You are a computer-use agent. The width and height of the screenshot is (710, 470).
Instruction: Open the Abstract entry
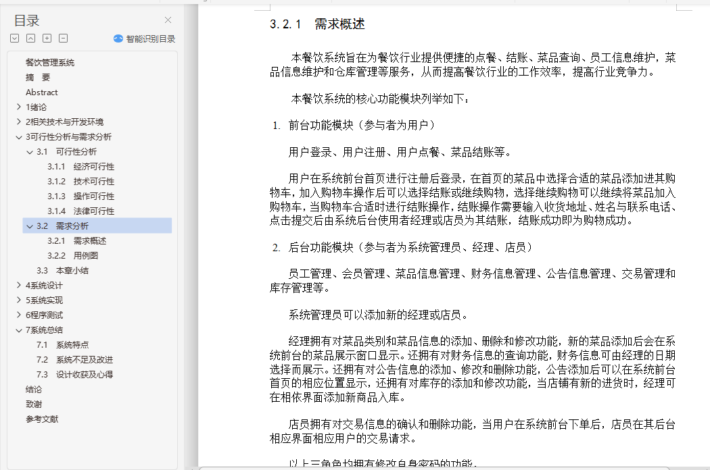[x=42, y=93]
